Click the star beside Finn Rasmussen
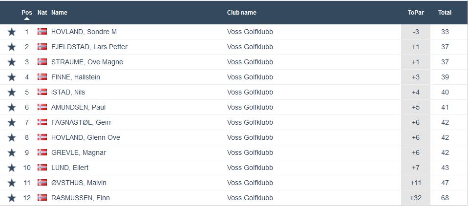 pyautogui.click(x=12, y=198)
